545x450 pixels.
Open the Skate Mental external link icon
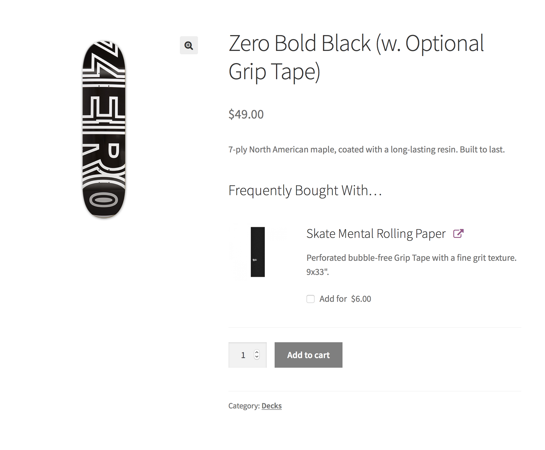(x=458, y=234)
